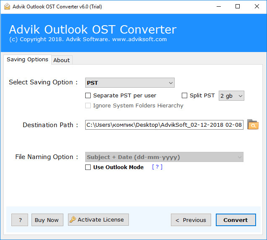
Task: Maximize the Advik OST Converter window
Action: [x=238, y=6]
